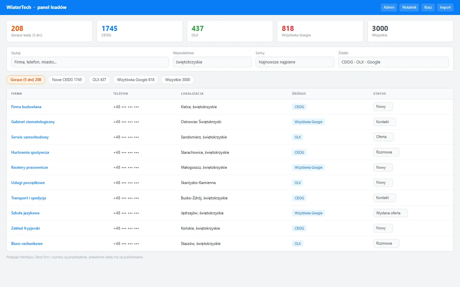
Task: Click Wizytówka Google badge for Gabinet stomatologiczny
Action: click(308, 122)
